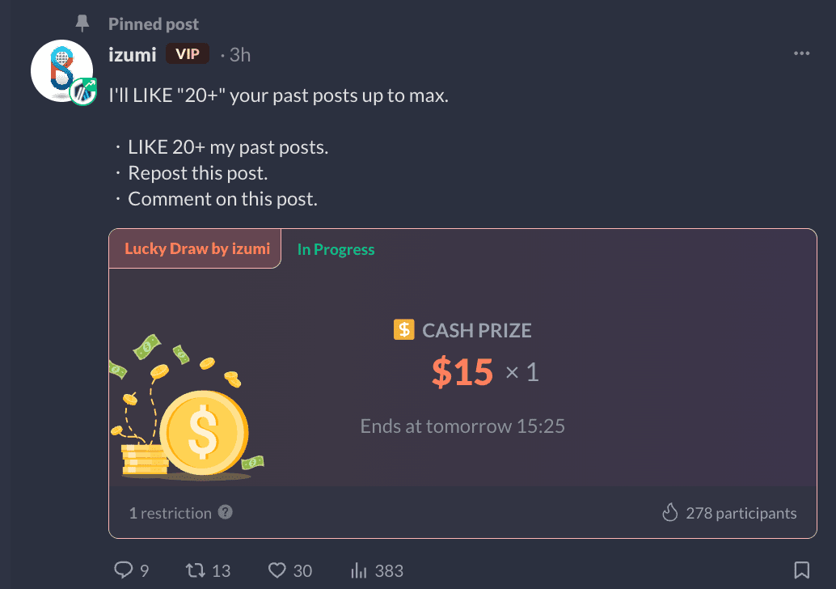This screenshot has height=589, width=836.
Task: Click the VIP badge
Action: (188, 54)
